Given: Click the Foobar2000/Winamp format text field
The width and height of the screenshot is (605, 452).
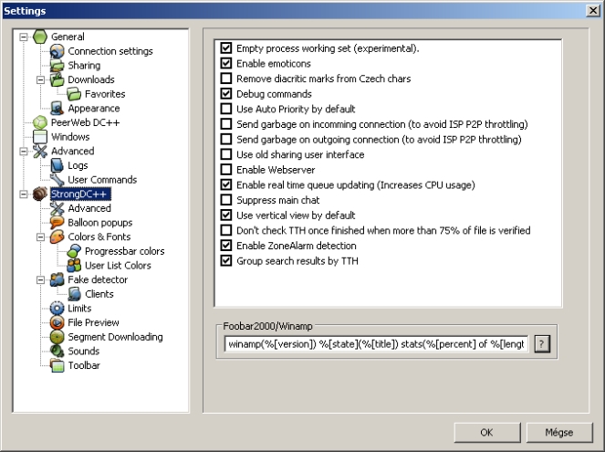Looking at the screenshot, I should click(376, 345).
